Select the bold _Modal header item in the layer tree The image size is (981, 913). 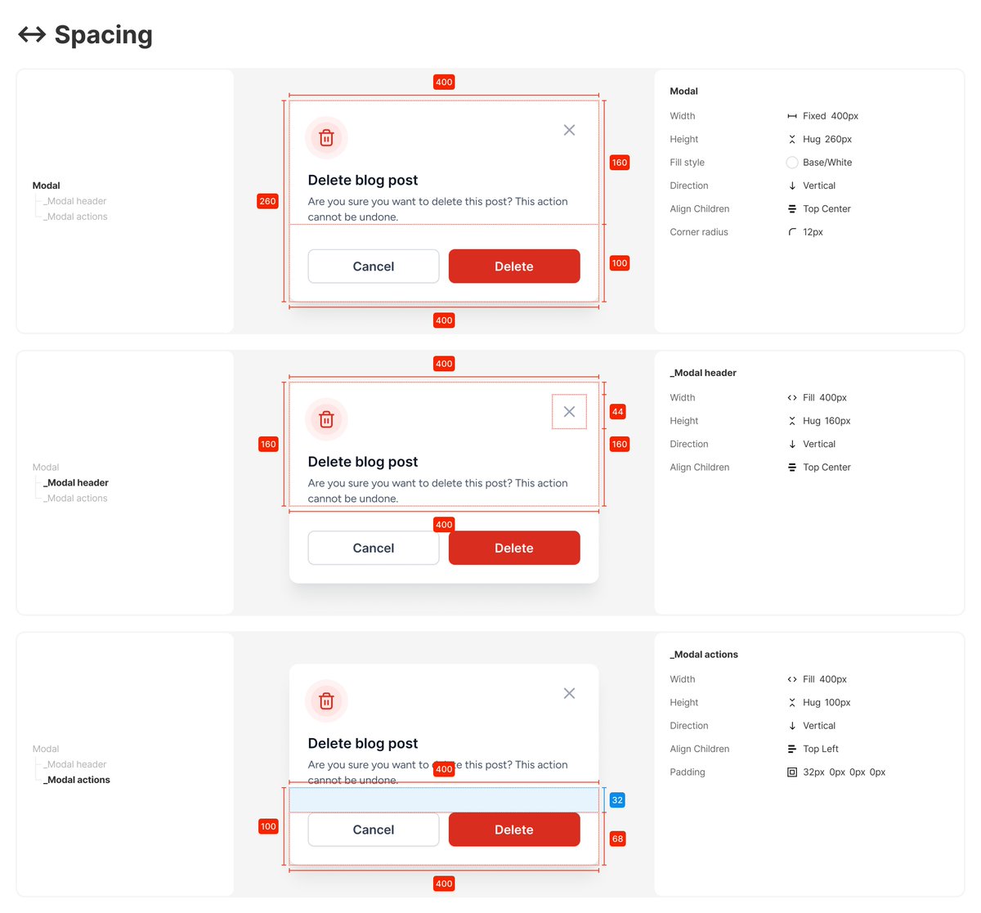tap(78, 483)
